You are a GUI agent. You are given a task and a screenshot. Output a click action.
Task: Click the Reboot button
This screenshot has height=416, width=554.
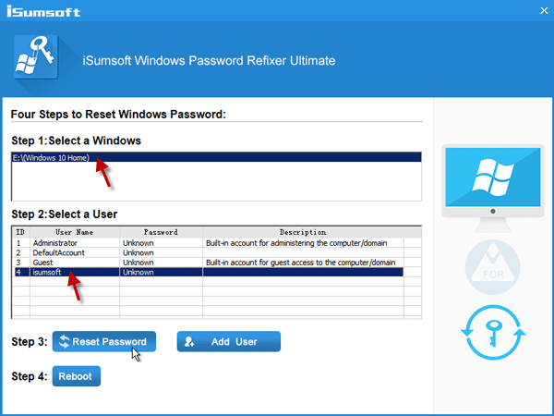(x=77, y=376)
